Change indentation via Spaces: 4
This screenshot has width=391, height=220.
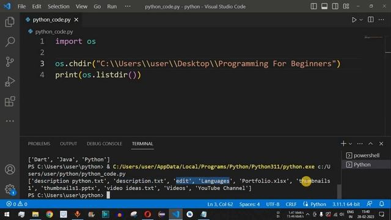[249, 204]
